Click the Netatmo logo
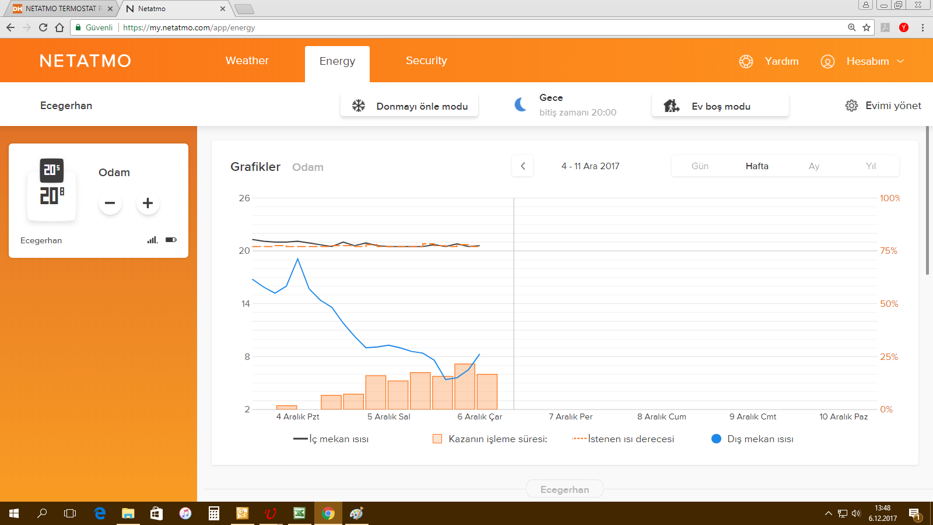Viewport: 933px width, 525px height. coord(85,61)
